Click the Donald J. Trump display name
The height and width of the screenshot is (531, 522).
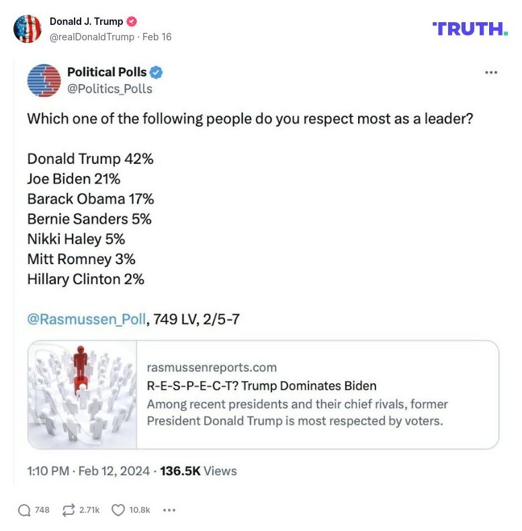pos(86,22)
